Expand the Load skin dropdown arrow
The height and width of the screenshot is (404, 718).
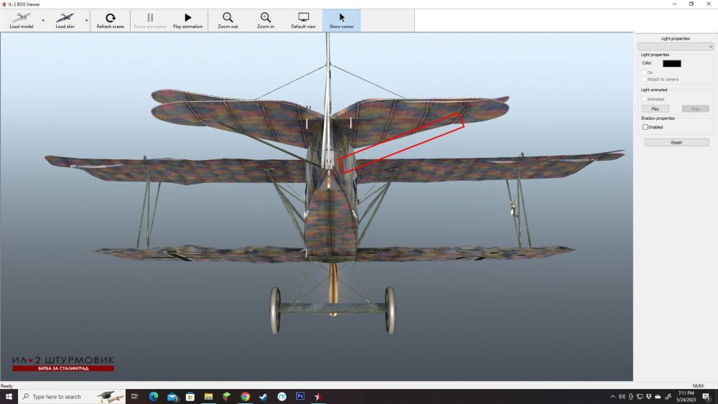tap(87, 20)
